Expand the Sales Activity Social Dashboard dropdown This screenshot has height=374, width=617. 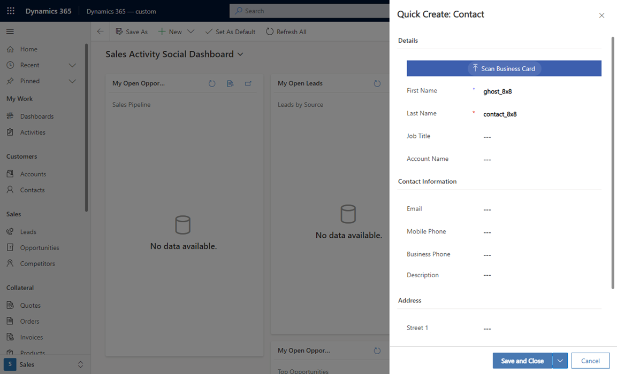pos(240,54)
